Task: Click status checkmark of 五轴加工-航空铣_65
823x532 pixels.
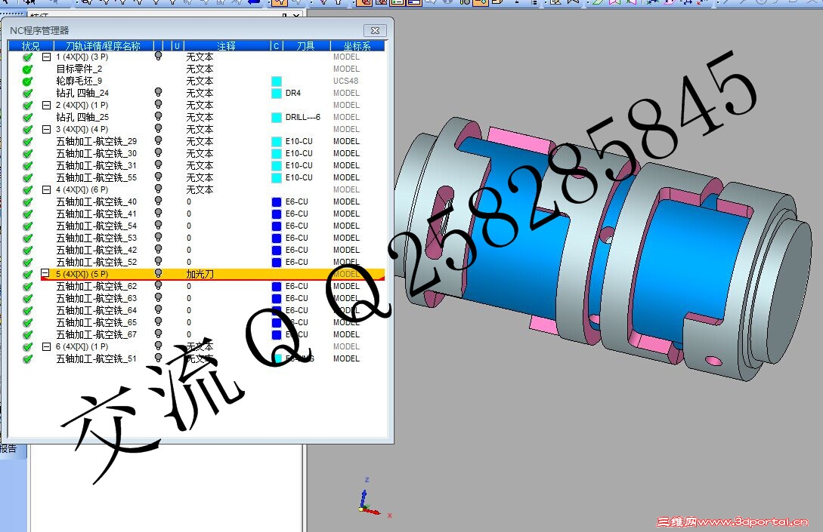Action: [x=27, y=323]
